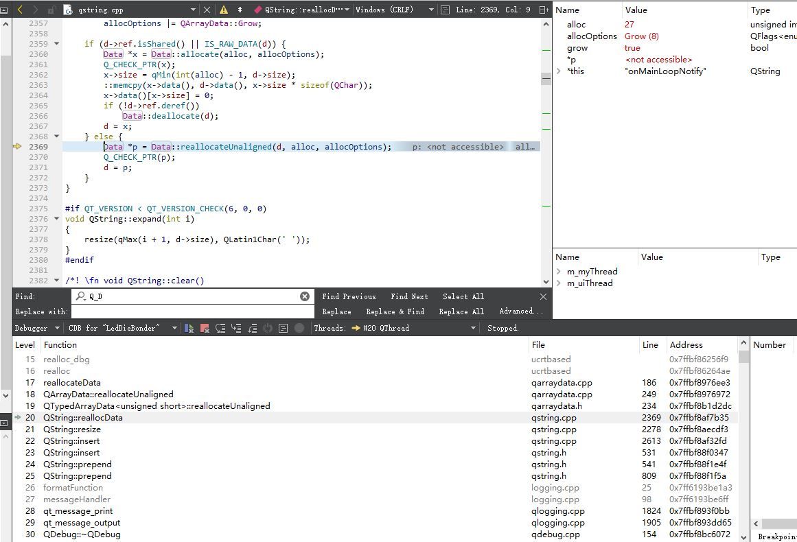Click the Replace All button
The width and height of the screenshot is (797, 542).
tap(461, 311)
